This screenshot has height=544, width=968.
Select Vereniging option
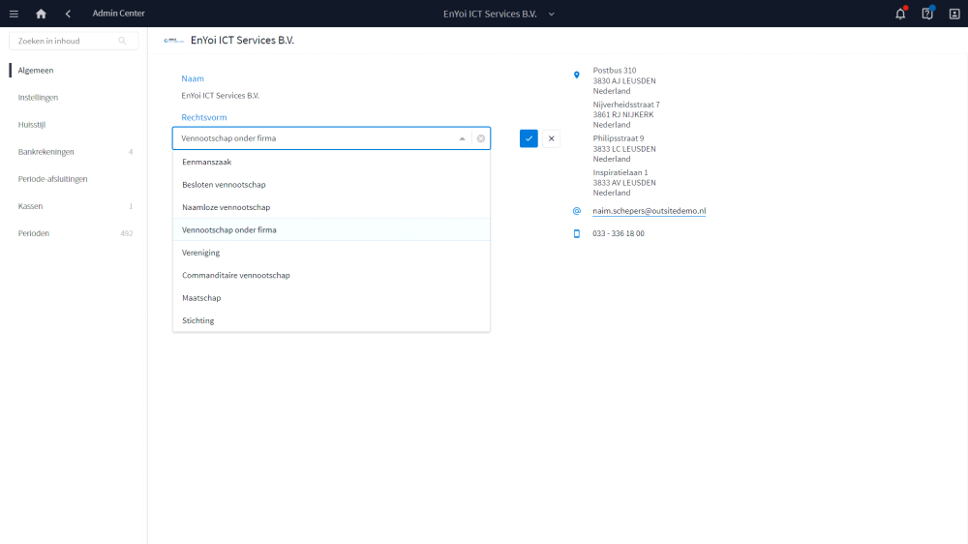coord(331,253)
